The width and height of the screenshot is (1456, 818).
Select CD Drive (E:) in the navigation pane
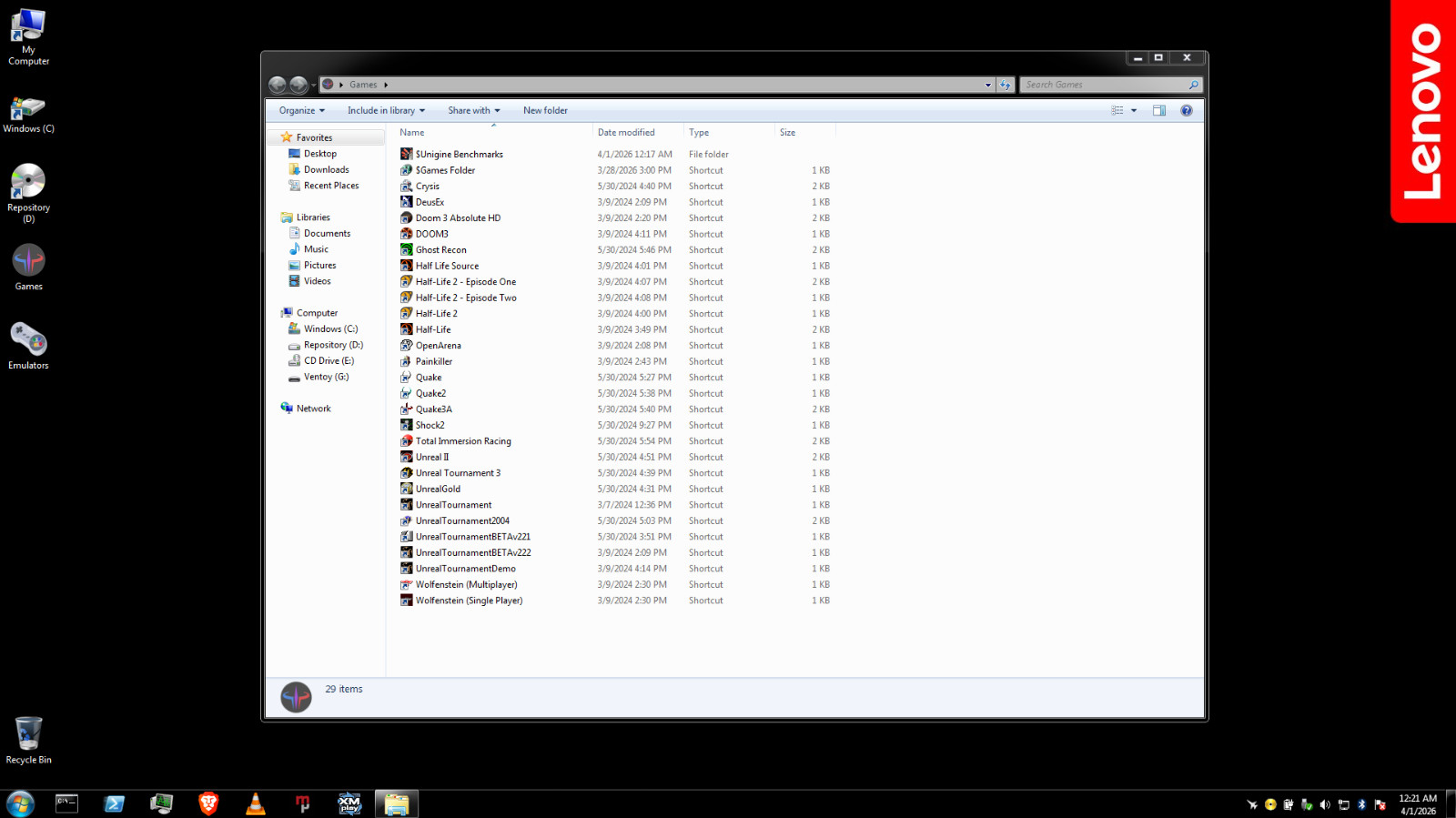pos(329,361)
